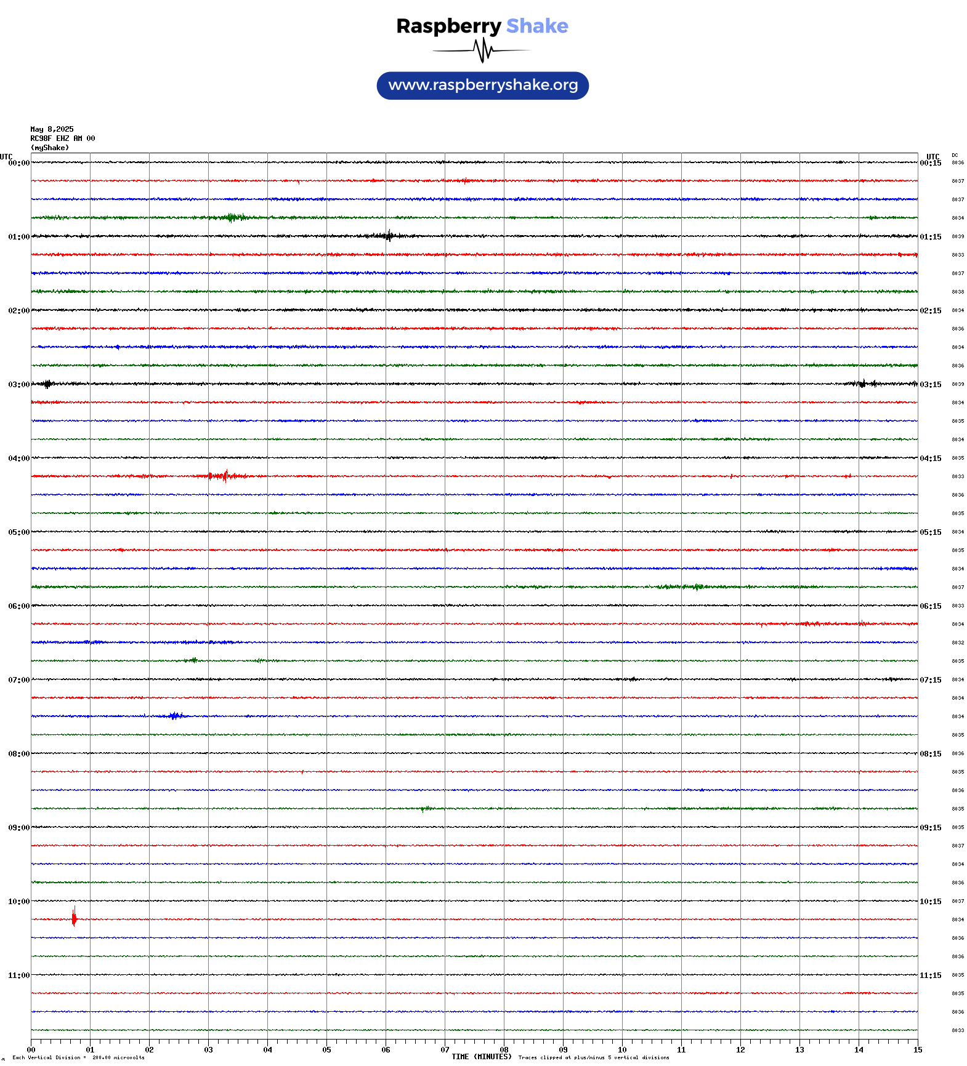Click the 00:00 hour label at left
967x1066 pixels.
pos(18,163)
